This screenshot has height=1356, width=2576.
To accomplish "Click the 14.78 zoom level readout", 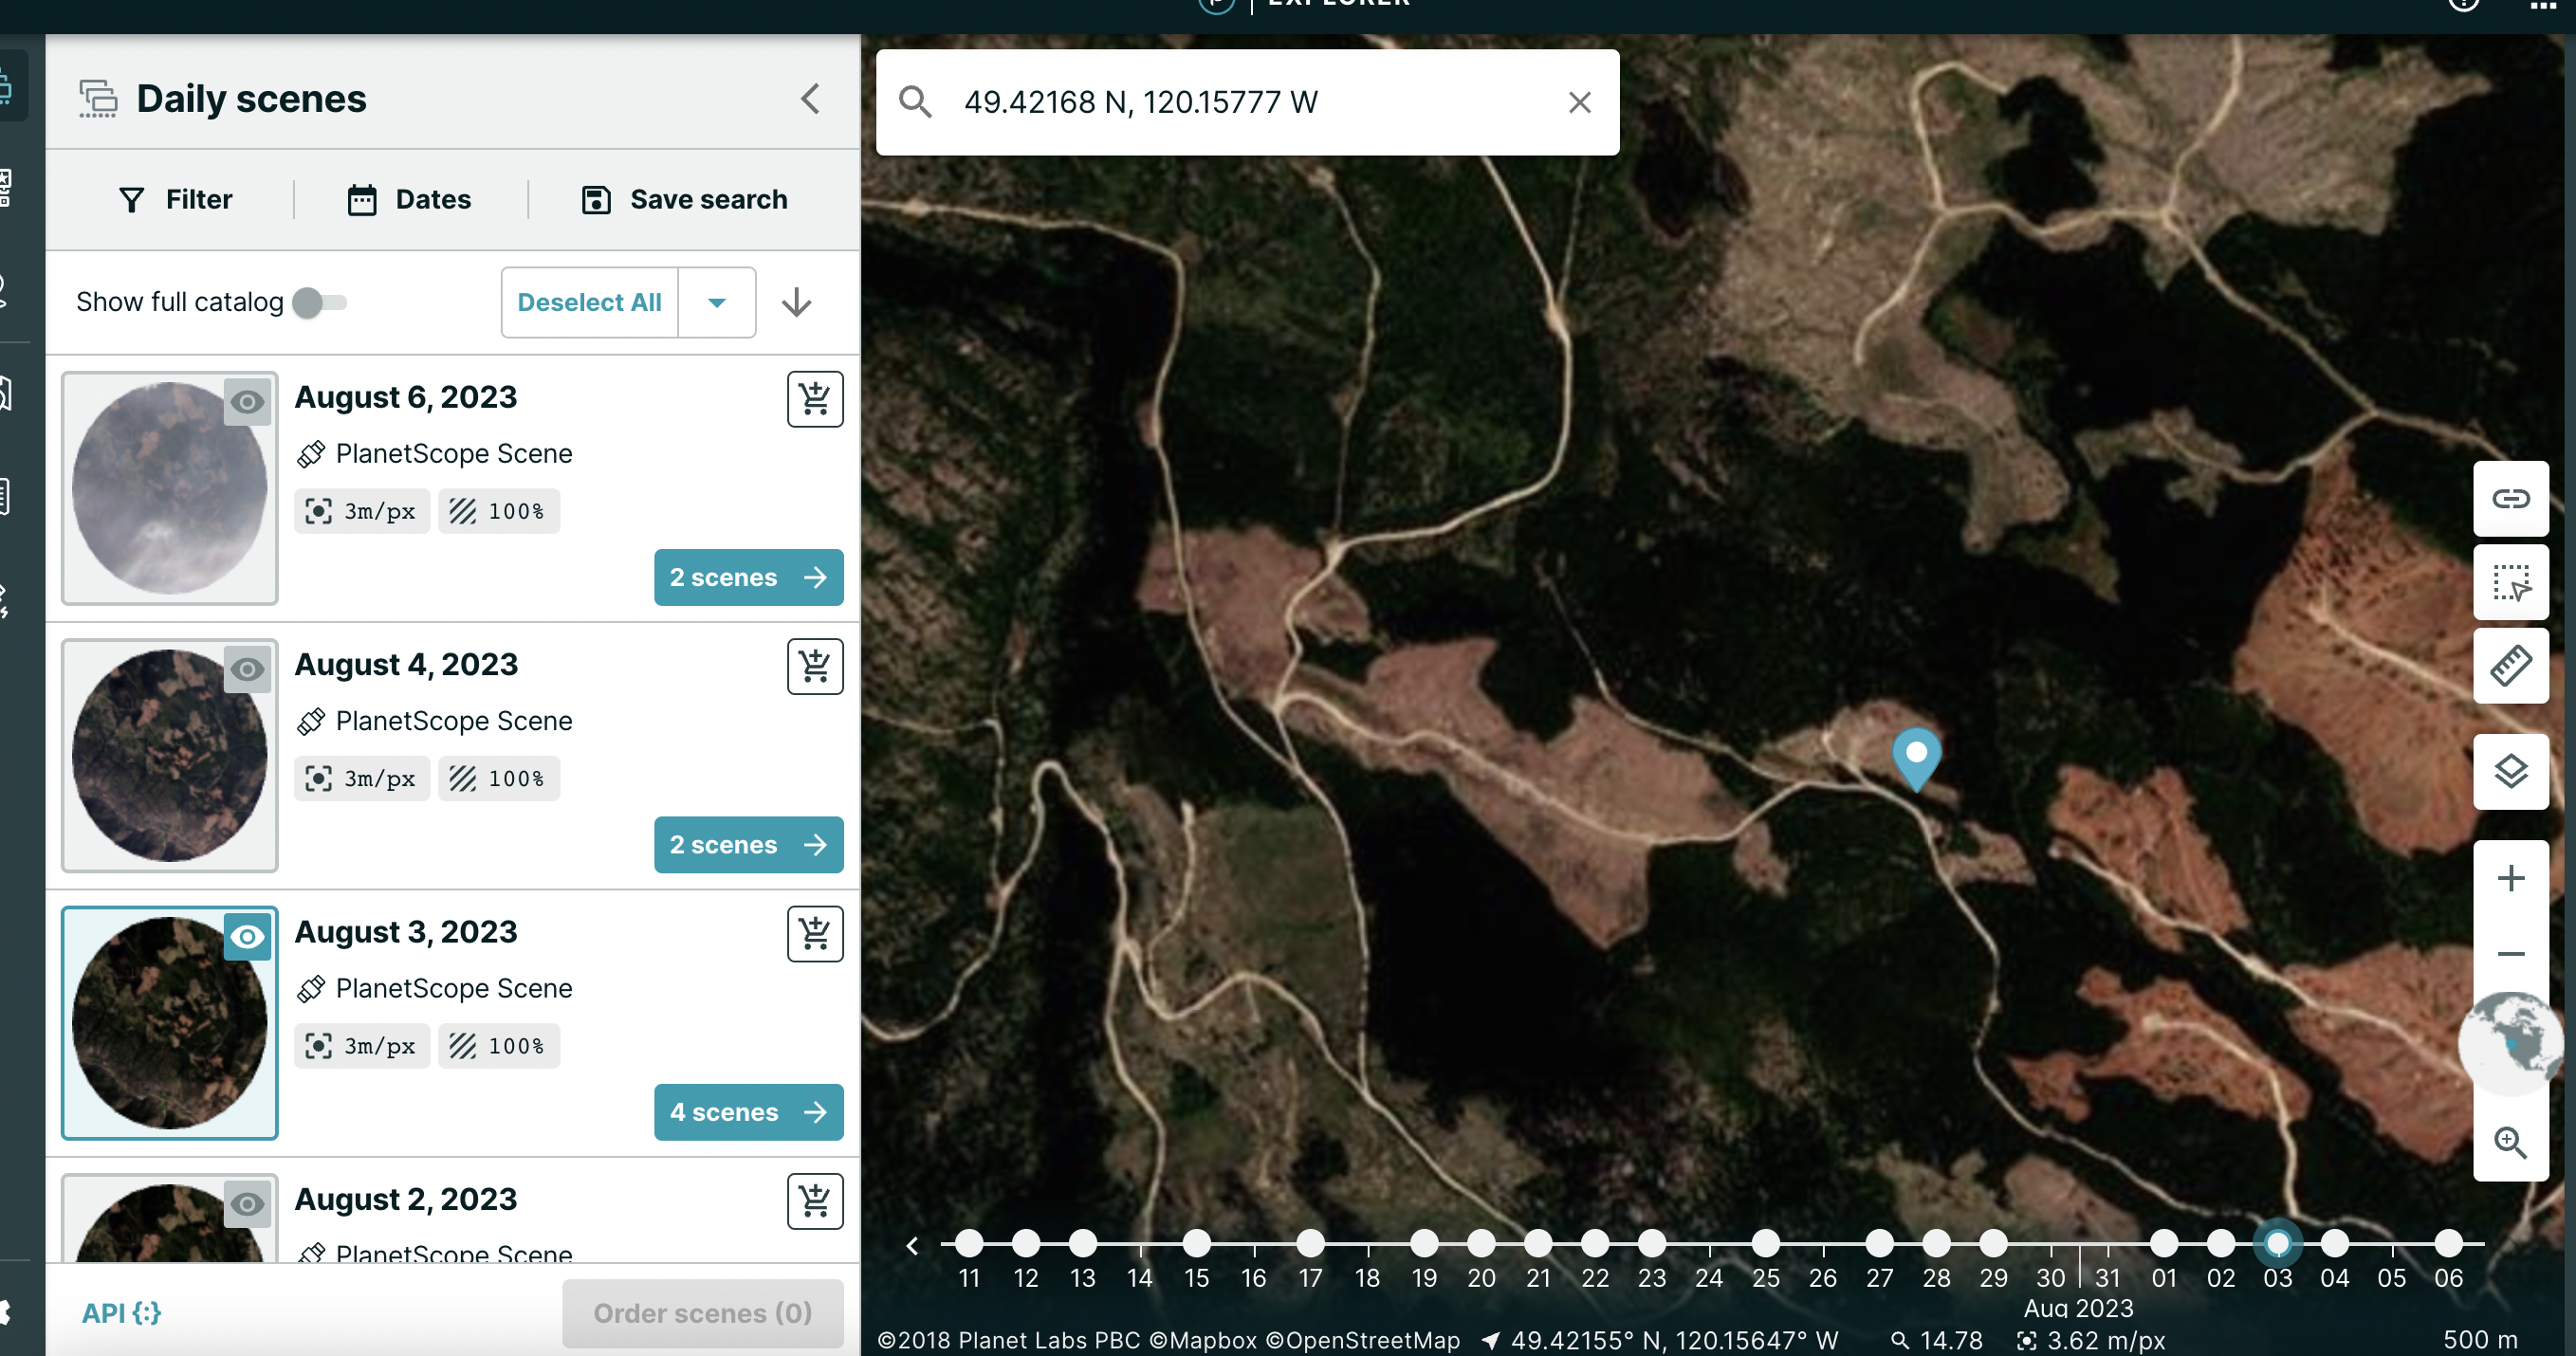I will [1937, 1340].
